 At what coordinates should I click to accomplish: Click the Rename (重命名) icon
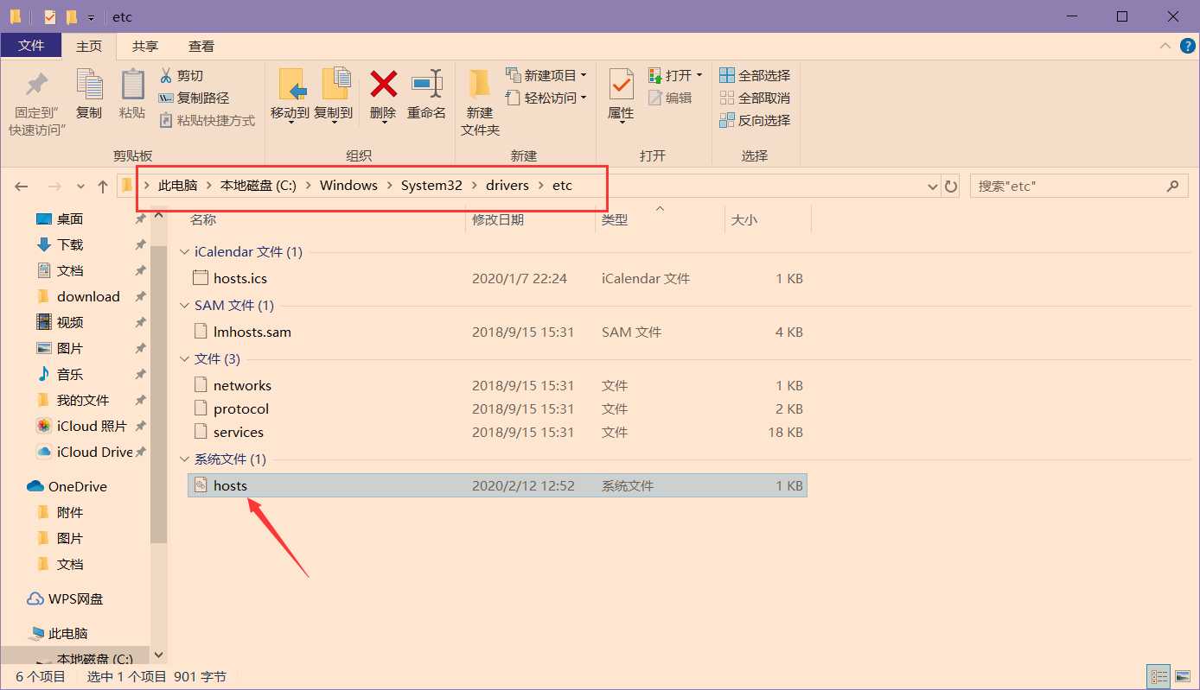pos(427,84)
